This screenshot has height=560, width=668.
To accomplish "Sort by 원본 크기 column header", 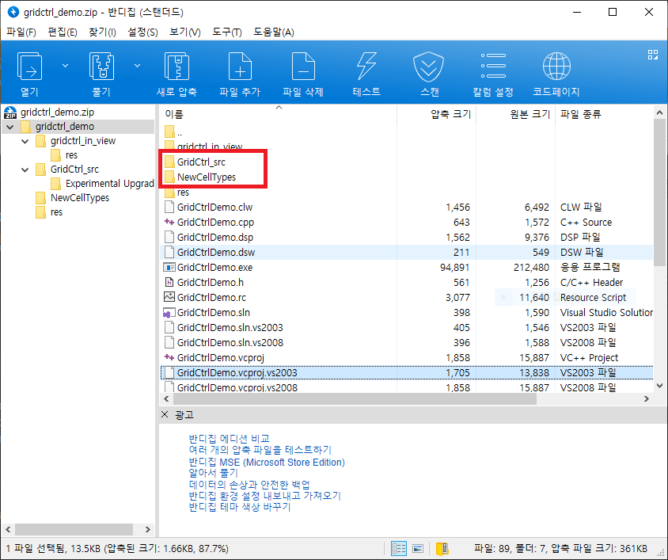I will (x=515, y=114).
